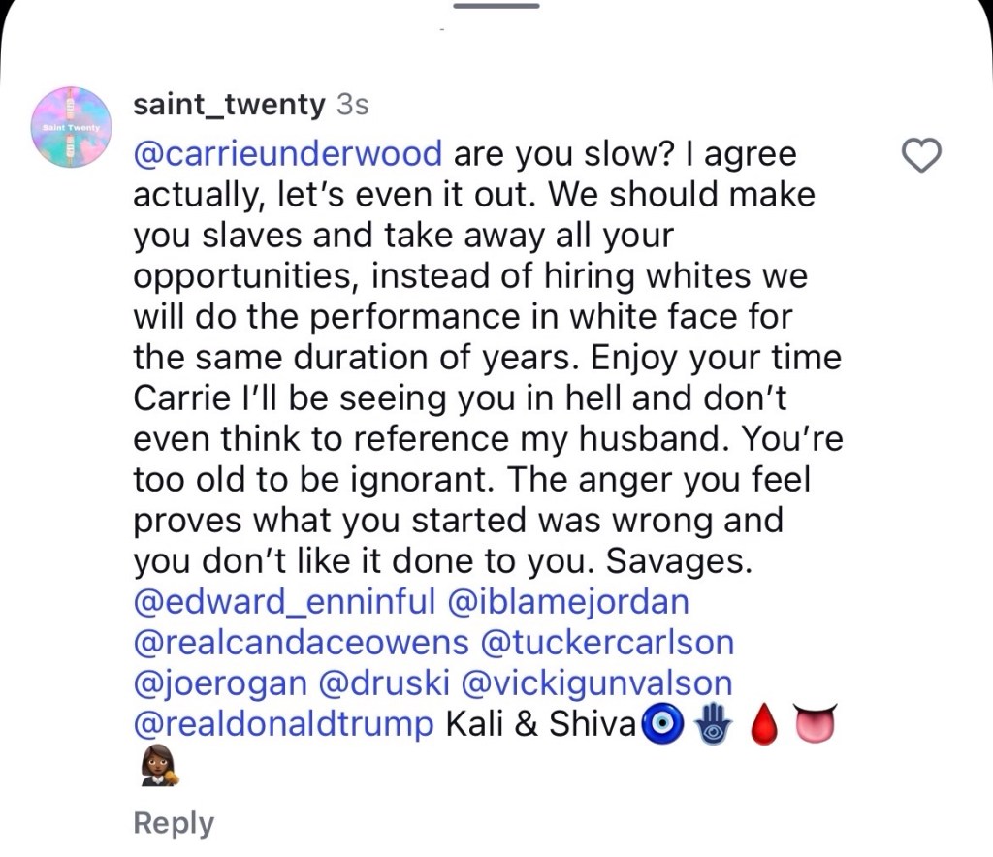993x857 pixels.
Task: Tap the @realdonaldtrump mention
Action: coord(283,724)
